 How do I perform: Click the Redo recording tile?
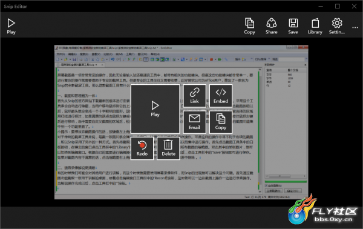[x=142, y=148]
